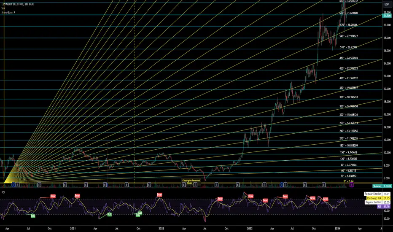
Task: Click the blue dividend marker in mid-2023
Action: pos(281,185)
